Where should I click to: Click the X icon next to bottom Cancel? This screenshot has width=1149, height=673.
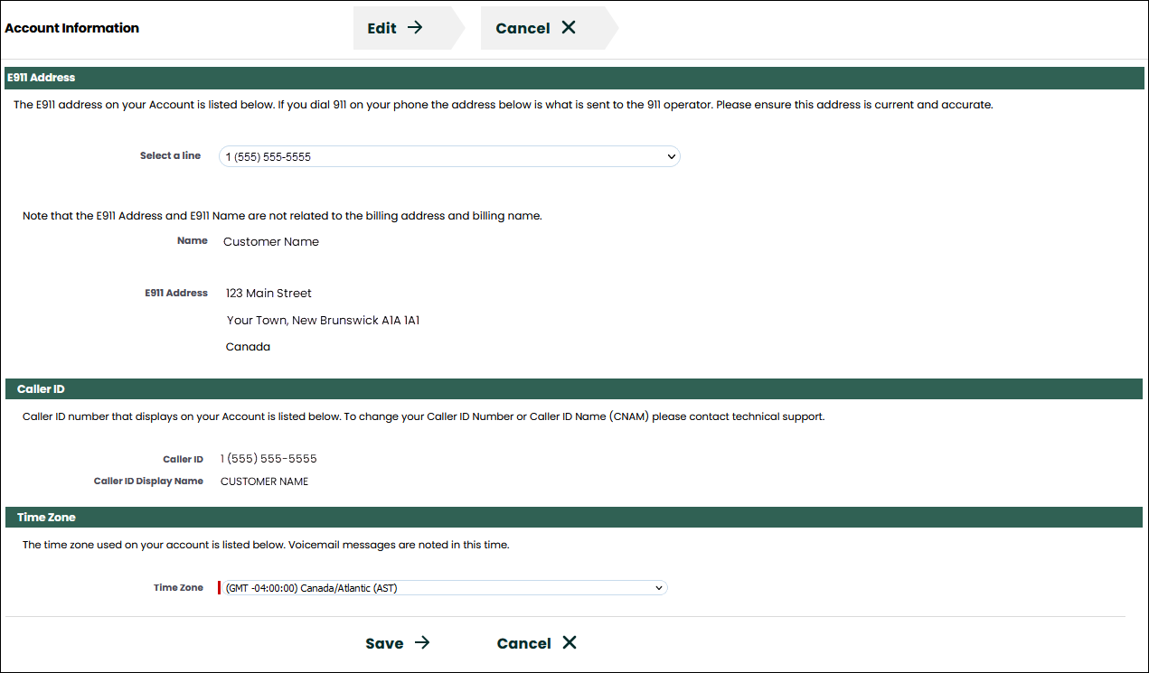point(570,642)
